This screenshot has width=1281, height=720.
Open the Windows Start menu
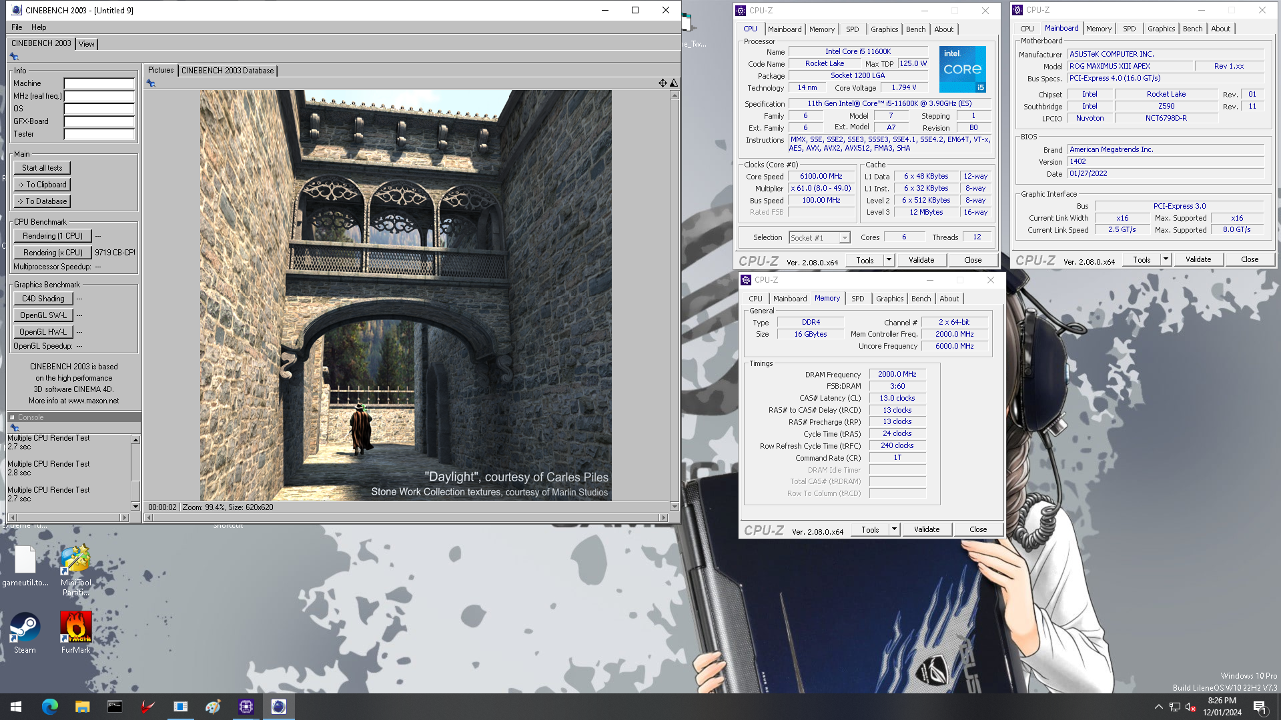pos(16,707)
